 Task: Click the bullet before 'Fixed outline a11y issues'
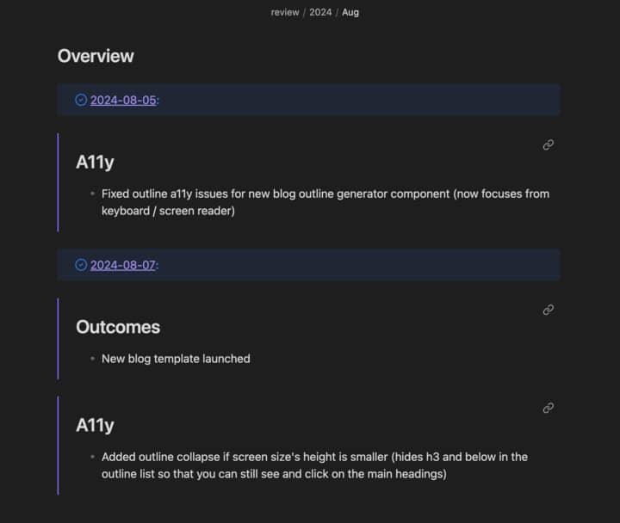pos(92,194)
